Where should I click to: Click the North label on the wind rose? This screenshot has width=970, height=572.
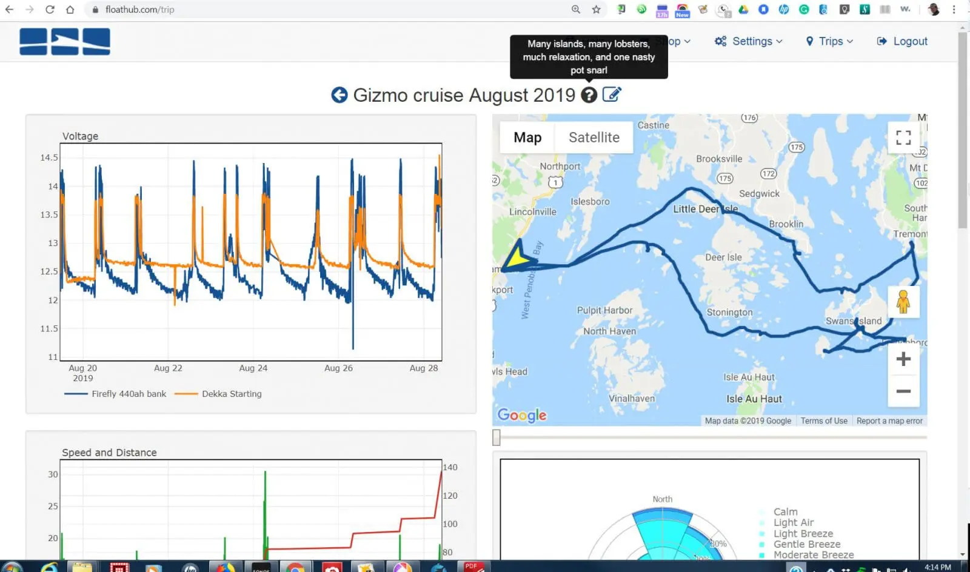tap(662, 499)
